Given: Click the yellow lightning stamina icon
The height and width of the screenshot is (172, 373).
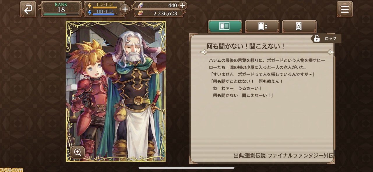Looking at the screenshot, I should click(89, 6).
